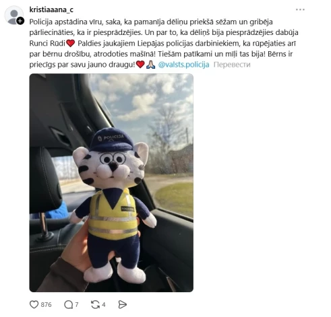Open the three-dot more options menu
The width and height of the screenshot is (331, 317).
pyautogui.click(x=300, y=9)
